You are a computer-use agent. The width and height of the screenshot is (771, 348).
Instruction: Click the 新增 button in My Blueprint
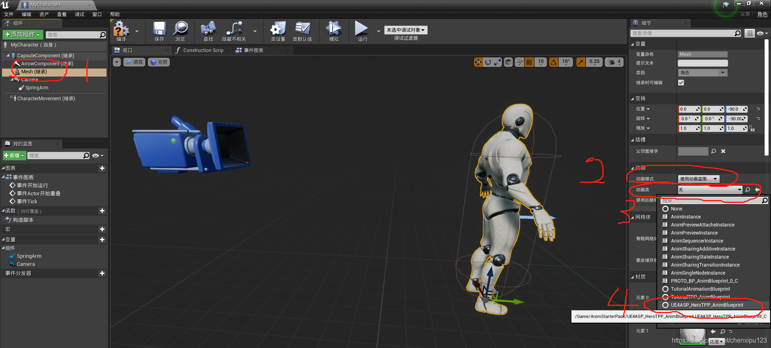tap(14, 156)
